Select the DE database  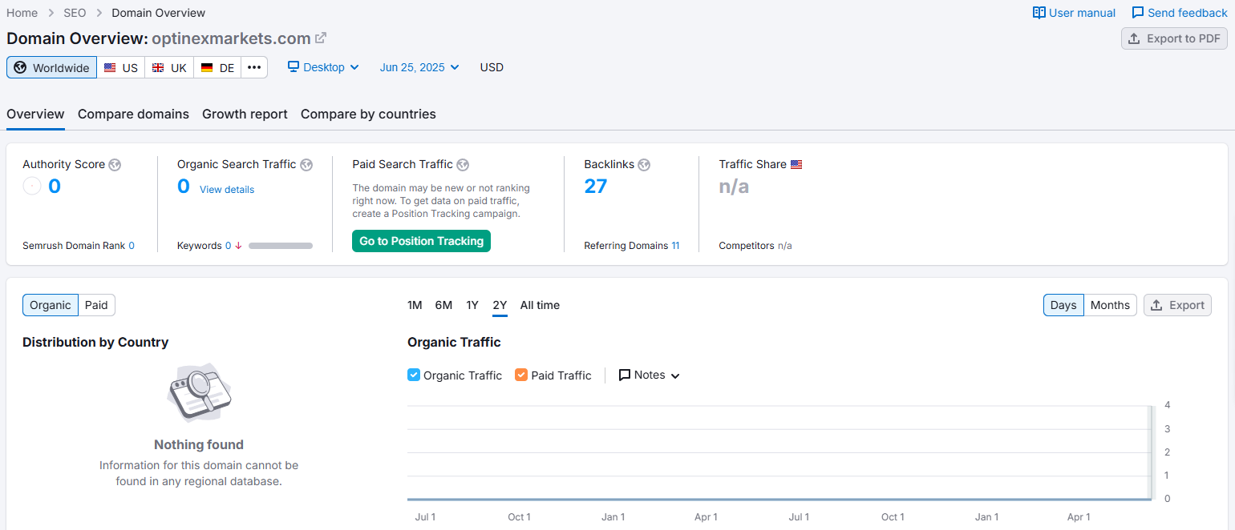[x=217, y=67]
